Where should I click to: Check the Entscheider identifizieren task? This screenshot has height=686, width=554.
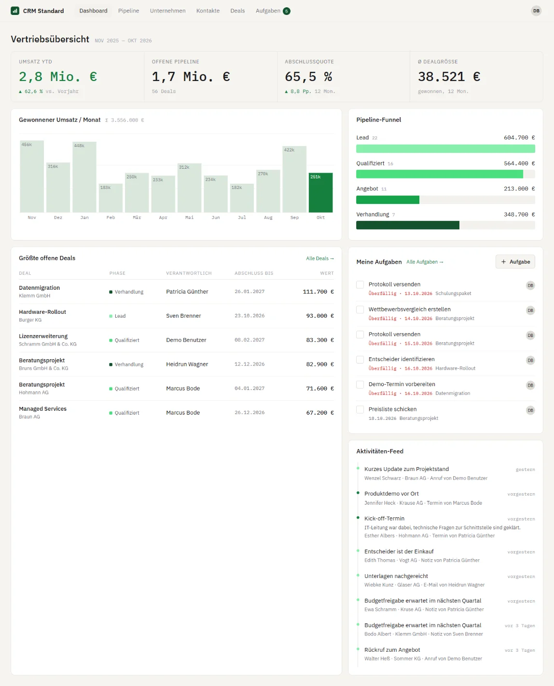[360, 360]
